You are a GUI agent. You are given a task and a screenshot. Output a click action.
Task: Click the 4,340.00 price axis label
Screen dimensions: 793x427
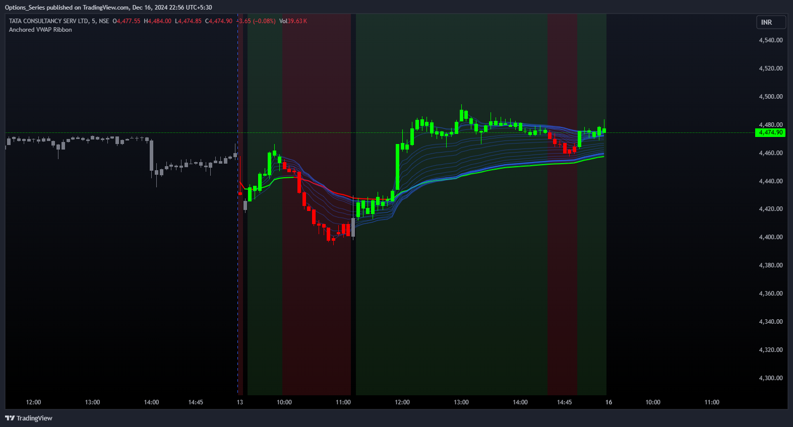pos(771,322)
